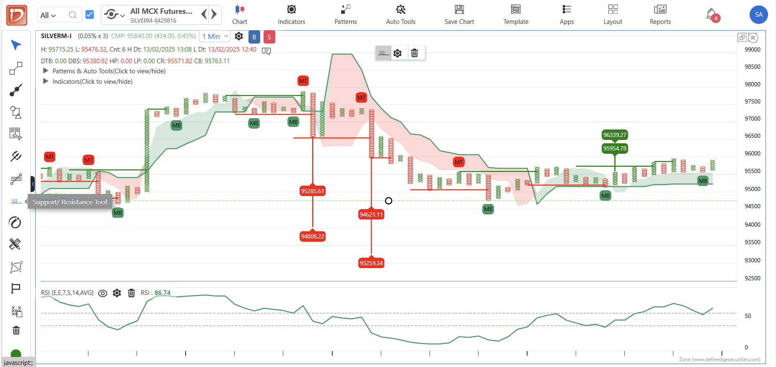
Task: Pick the pitchfork drawing tool
Action: (x=16, y=156)
